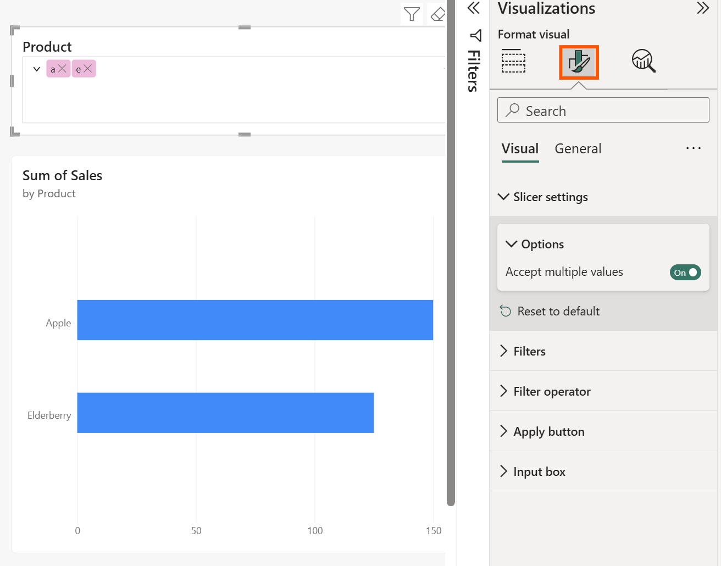This screenshot has height=566, width=721.
Task: Remove the 'a' selection chip from Product slicer
Action: [x=62, y=69]
